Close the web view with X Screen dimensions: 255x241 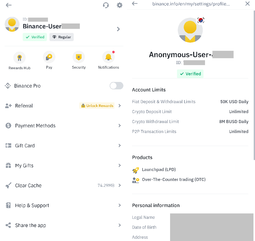click(247, 4)
